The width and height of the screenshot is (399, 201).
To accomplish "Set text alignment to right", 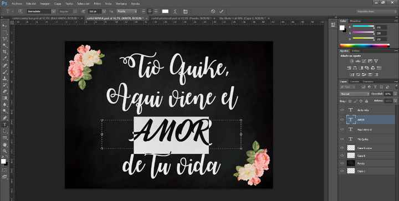I will pyautogui.click(x=156, y=12).
